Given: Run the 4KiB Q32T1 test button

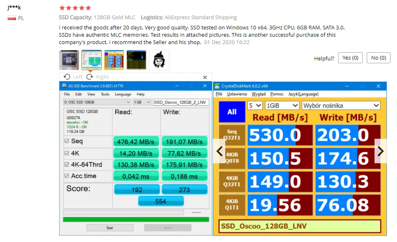Looking at the screenshot, I should (x=232, y=181).
